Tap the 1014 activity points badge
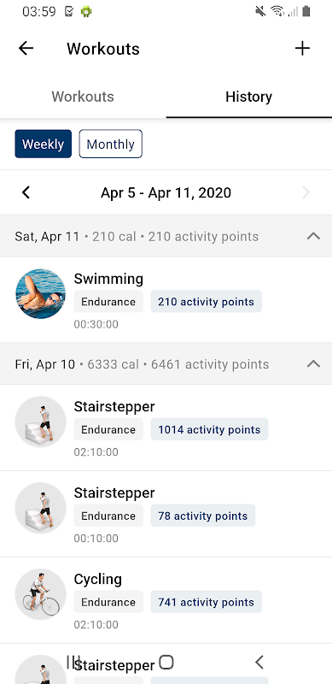The height and width of the screenshot is (684, 332). coord(209,429)
